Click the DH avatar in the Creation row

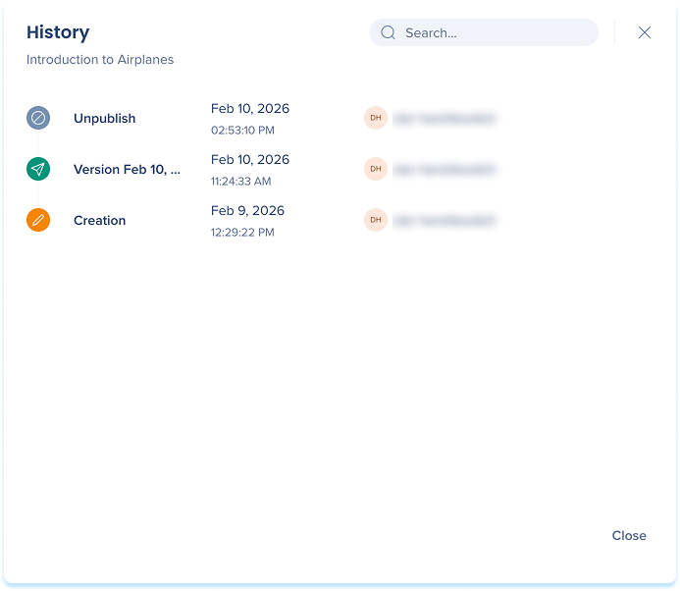click(375, 220)
